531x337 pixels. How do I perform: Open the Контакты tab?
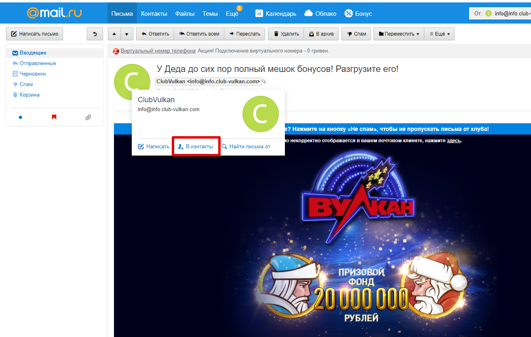pos(154,13)
